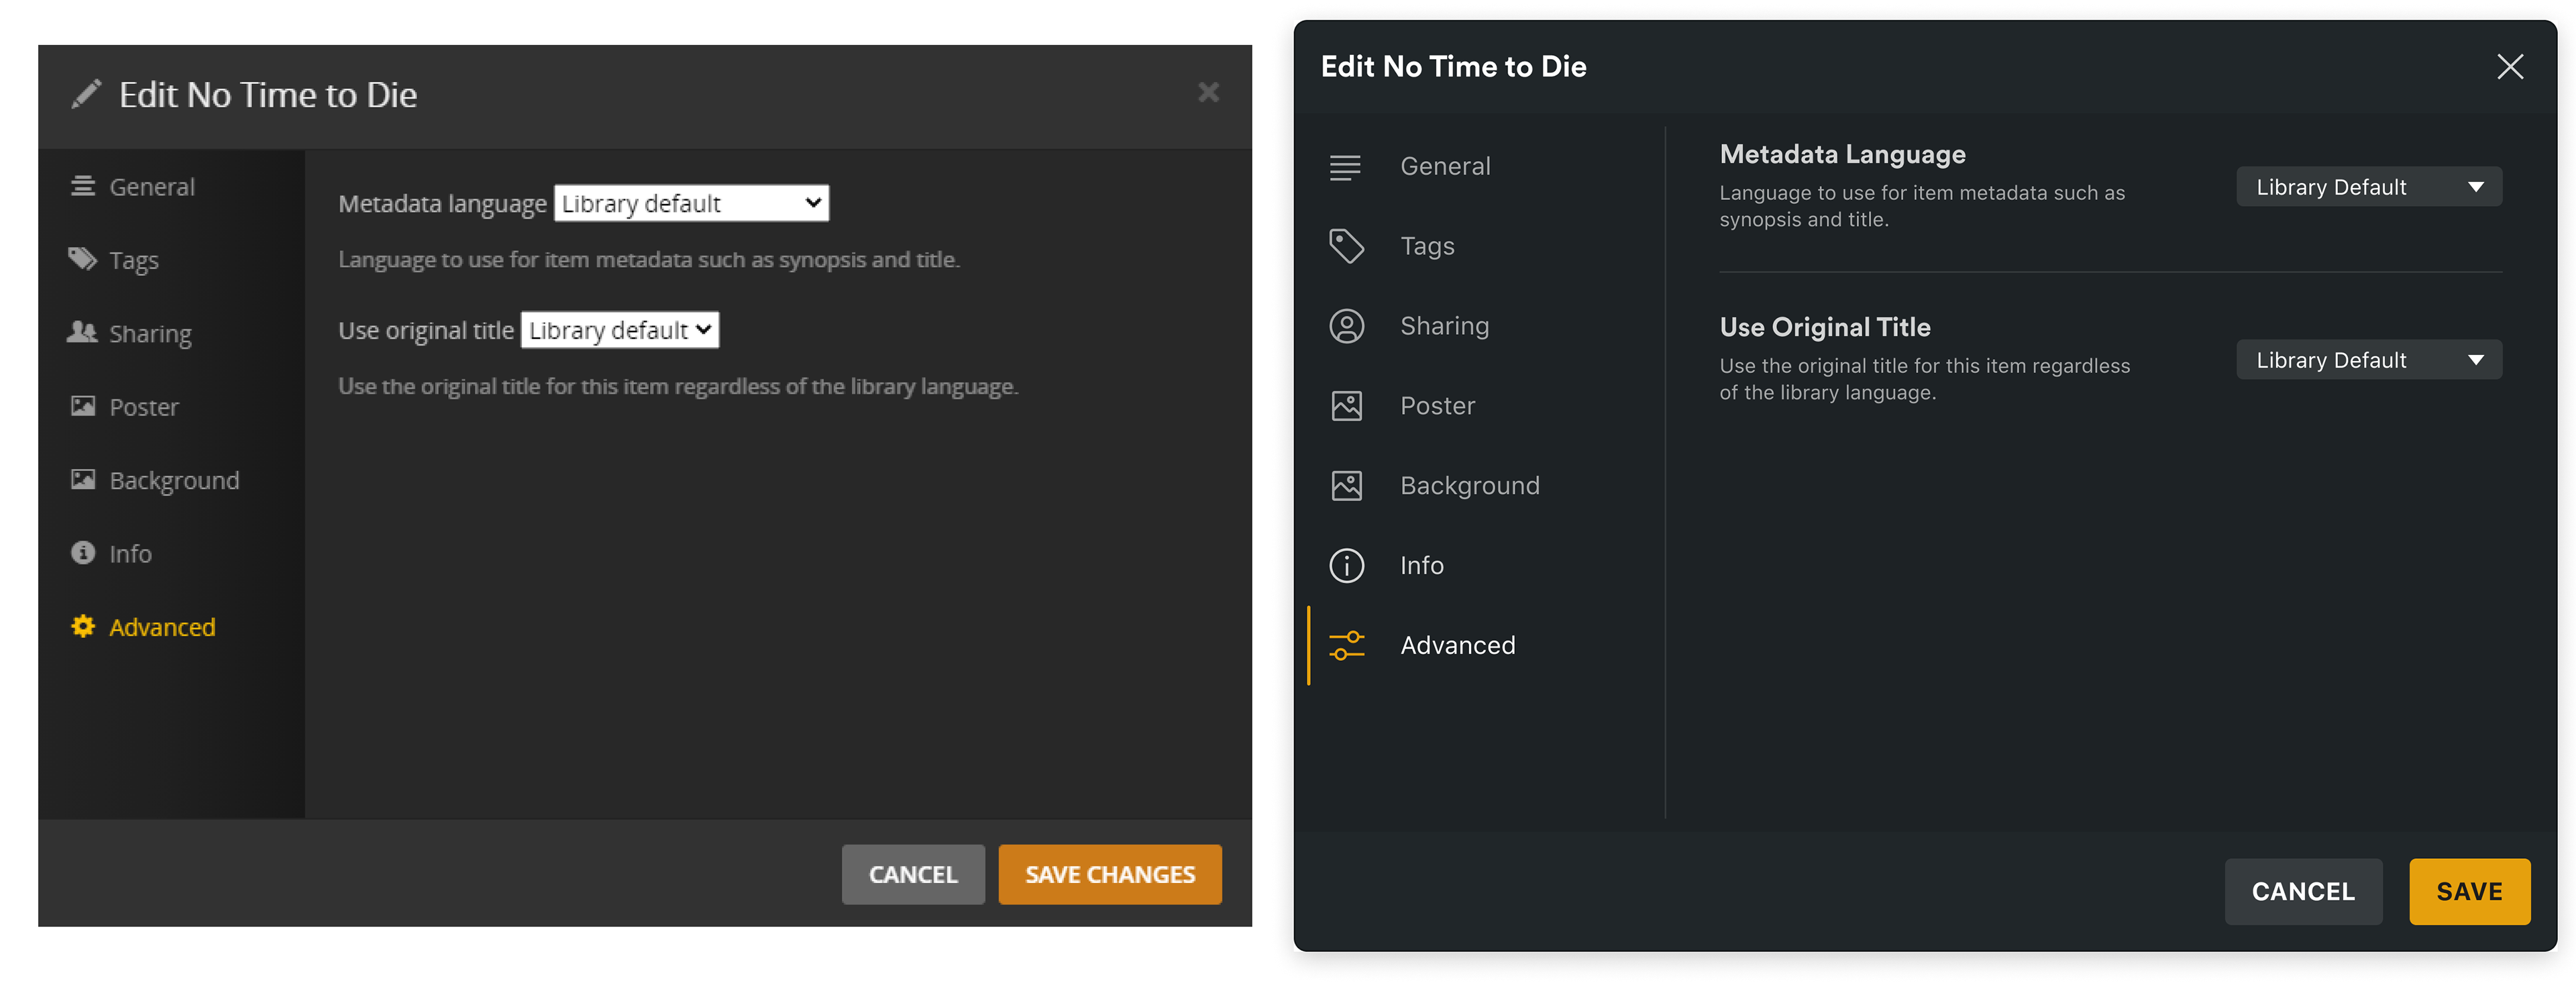Click the gray CANCEL button in old dialog
2576x985 pixels.
pyautogui.click(x=912, y=875)
